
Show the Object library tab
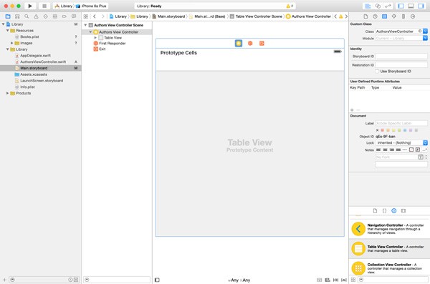[393, 210]
